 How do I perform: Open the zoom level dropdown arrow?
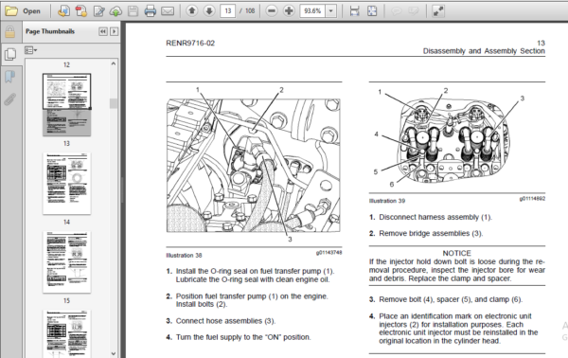tap(330, 11)
